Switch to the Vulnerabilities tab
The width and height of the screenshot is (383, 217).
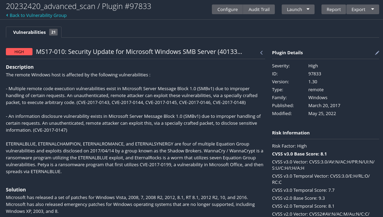29,32
